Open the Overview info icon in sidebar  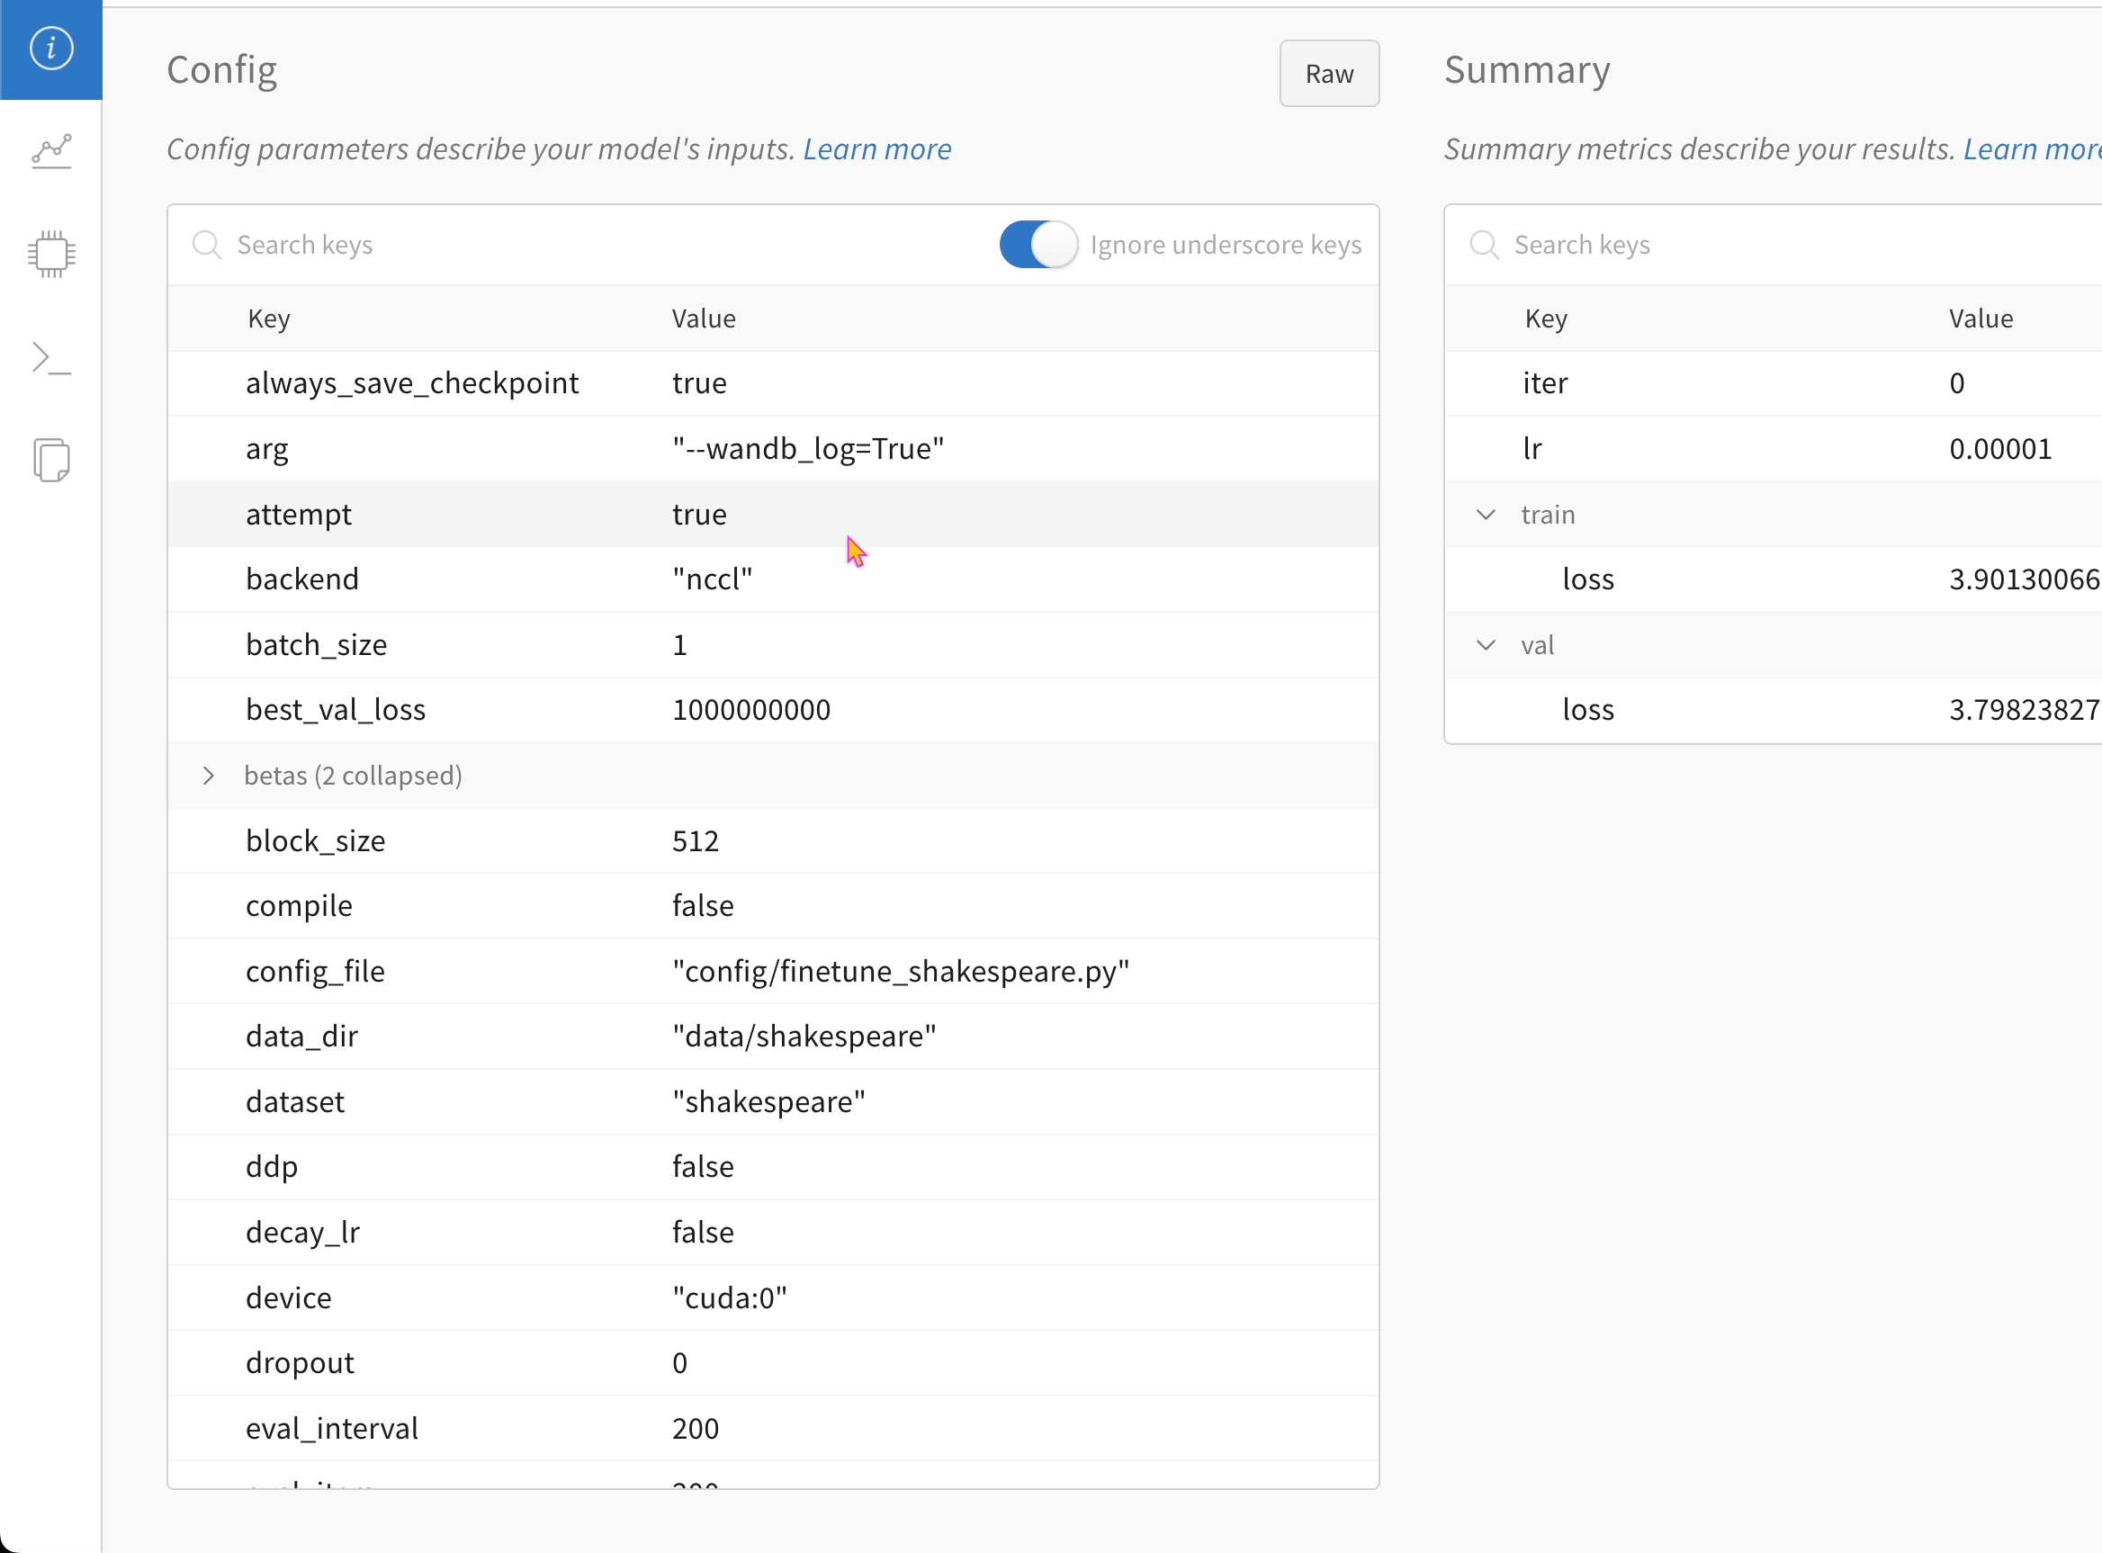coord(50,48)
